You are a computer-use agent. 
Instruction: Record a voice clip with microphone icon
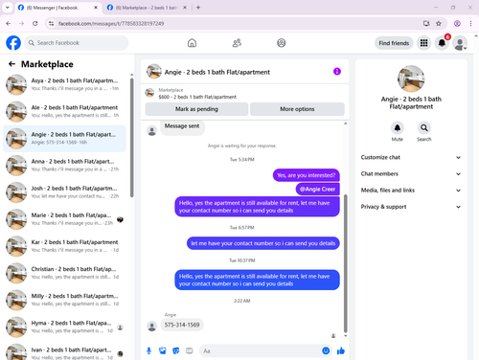148,351
